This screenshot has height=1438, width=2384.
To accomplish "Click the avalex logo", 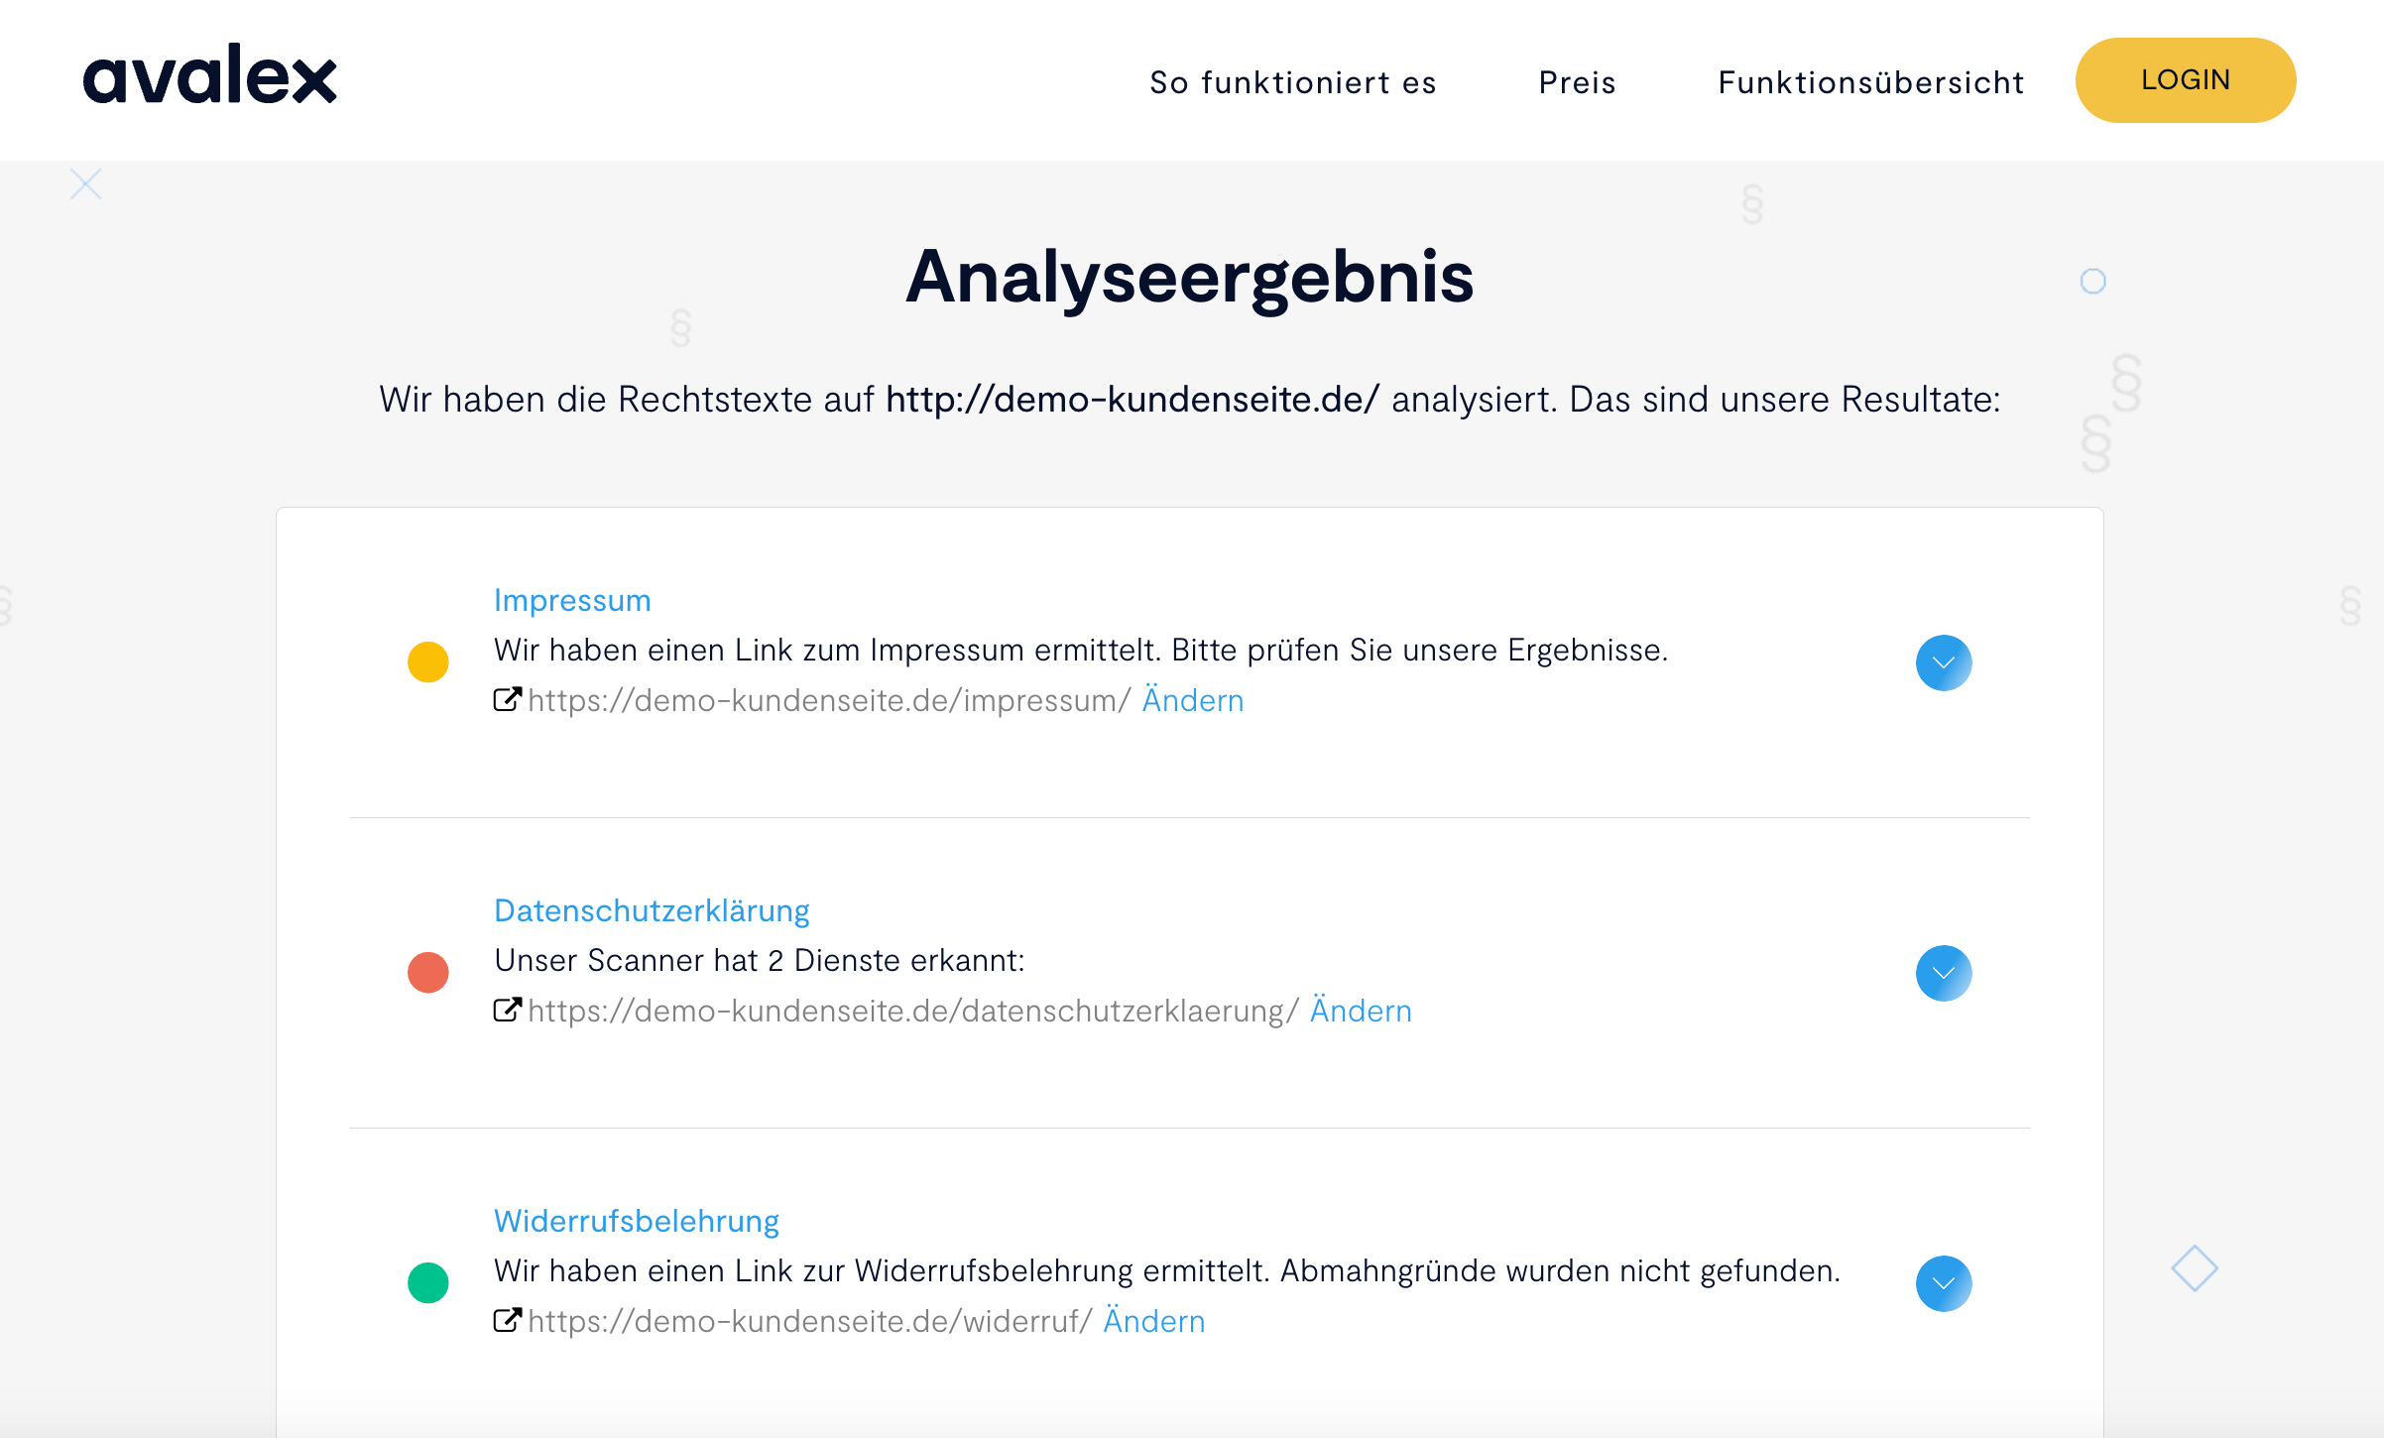I will pos(210,74).
